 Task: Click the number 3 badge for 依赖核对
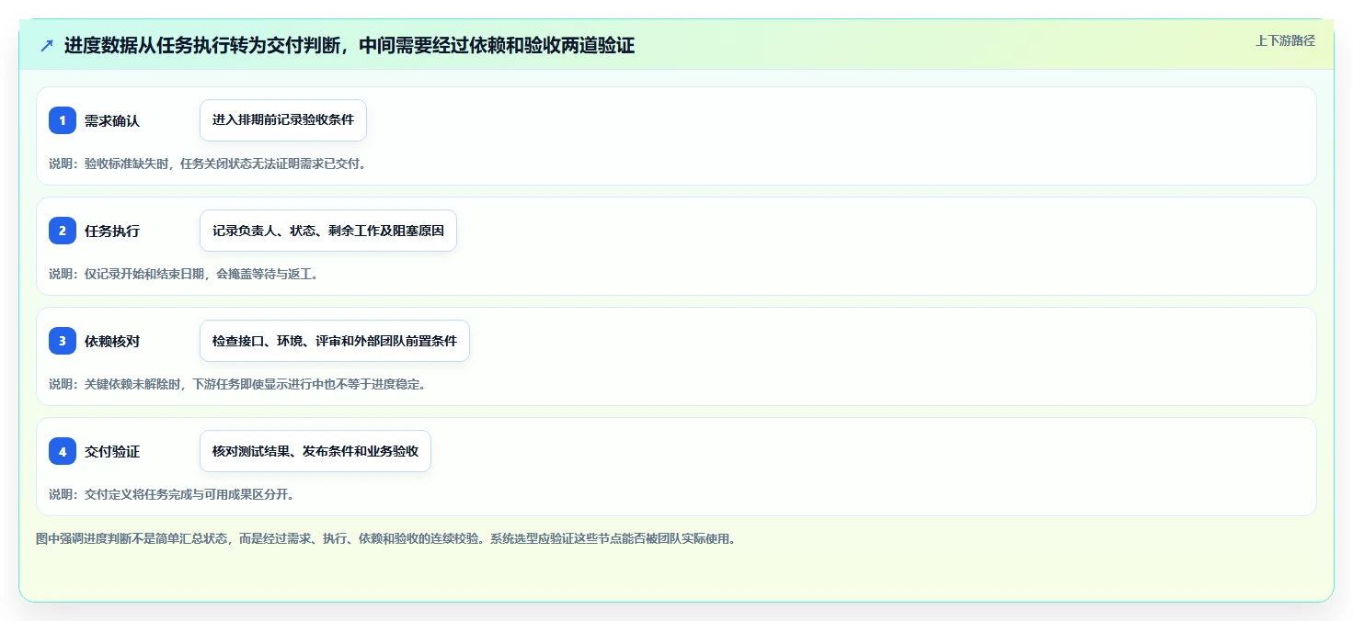click(x=63, y=341)
